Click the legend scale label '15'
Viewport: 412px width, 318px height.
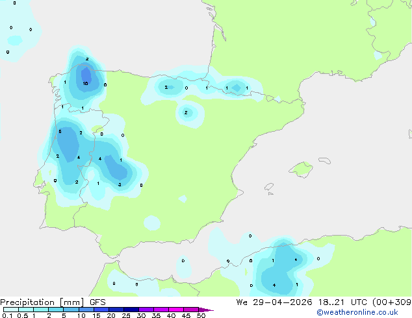point(96,315)
